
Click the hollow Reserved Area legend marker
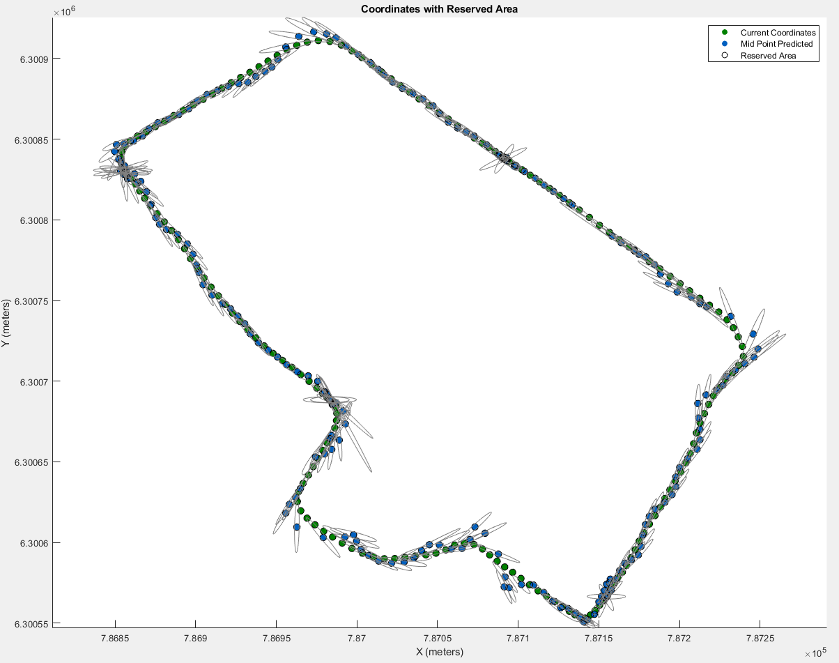[x=725, y=56]
